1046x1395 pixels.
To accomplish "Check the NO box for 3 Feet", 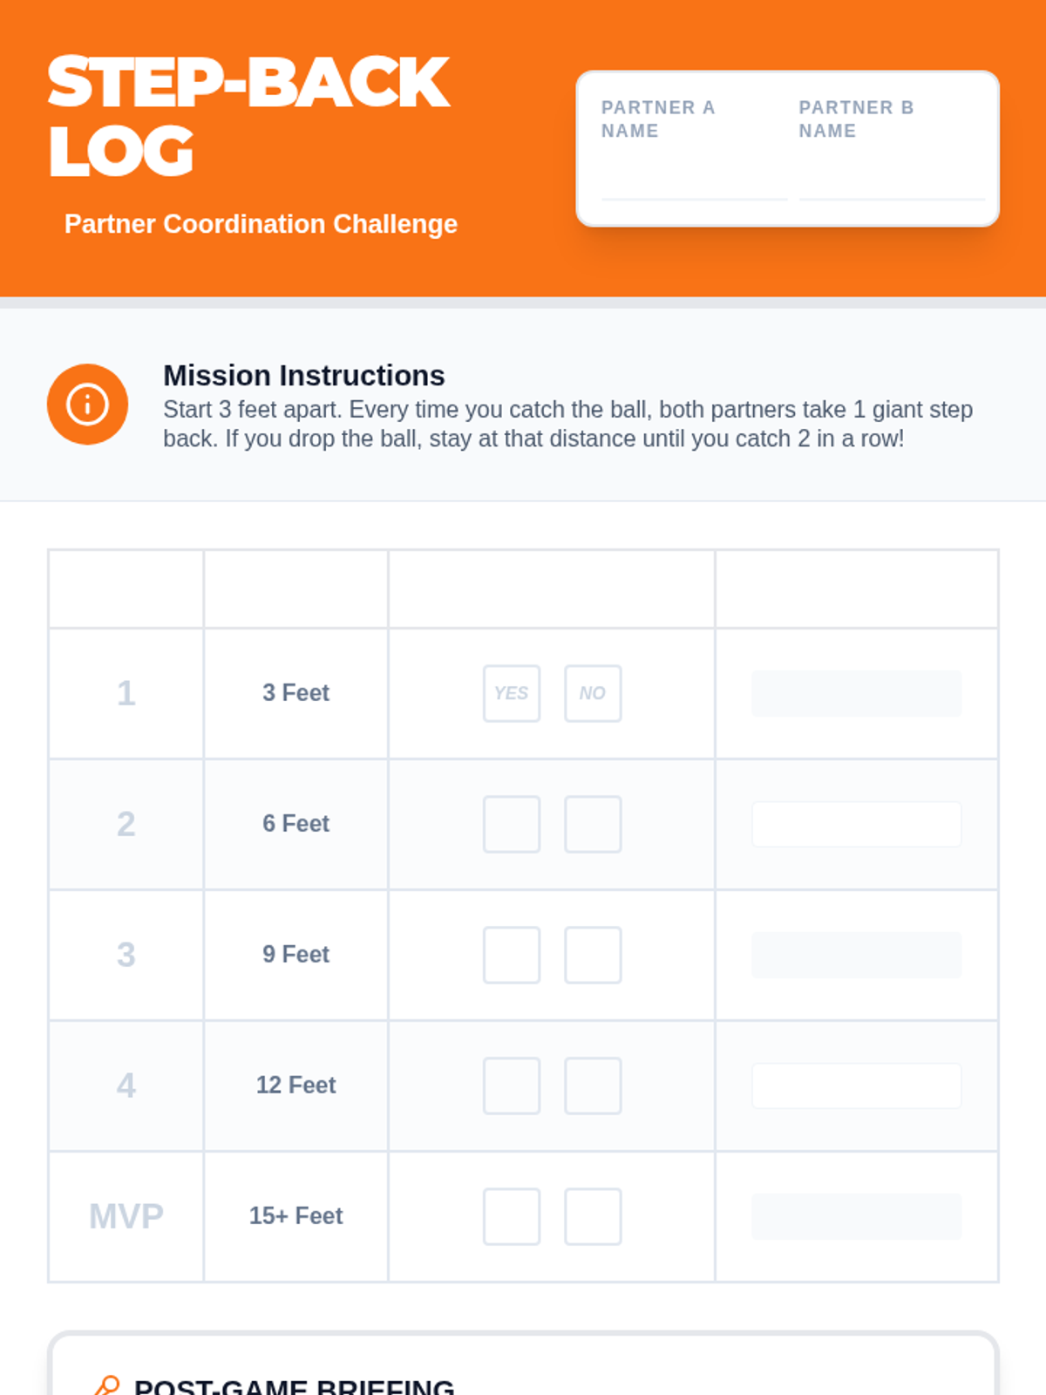I will pyautogui.click(x=593, y=693).
